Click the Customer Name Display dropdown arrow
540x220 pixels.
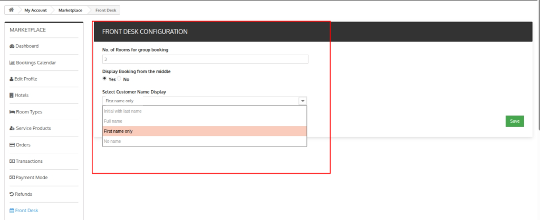coord(303,101)
